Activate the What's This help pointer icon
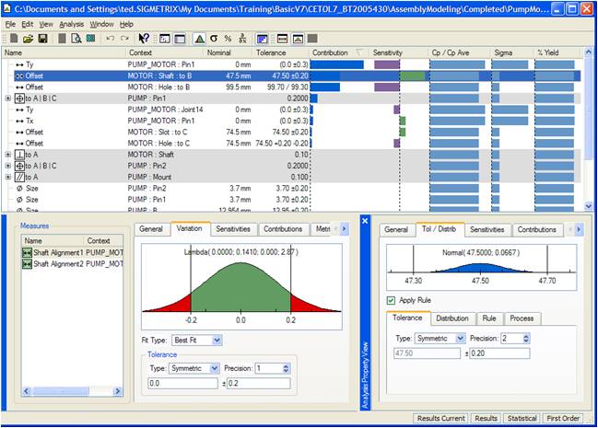 click(144, 39)
